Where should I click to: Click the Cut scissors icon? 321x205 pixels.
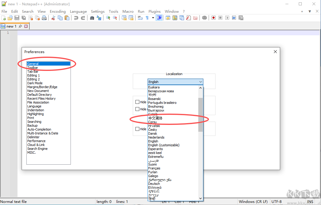coord(53,18)
